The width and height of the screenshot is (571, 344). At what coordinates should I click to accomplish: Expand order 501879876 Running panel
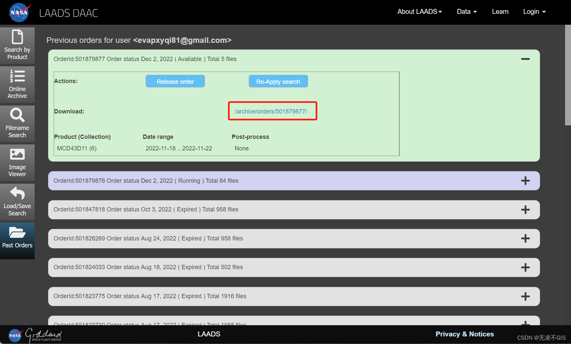pos(525,181)
